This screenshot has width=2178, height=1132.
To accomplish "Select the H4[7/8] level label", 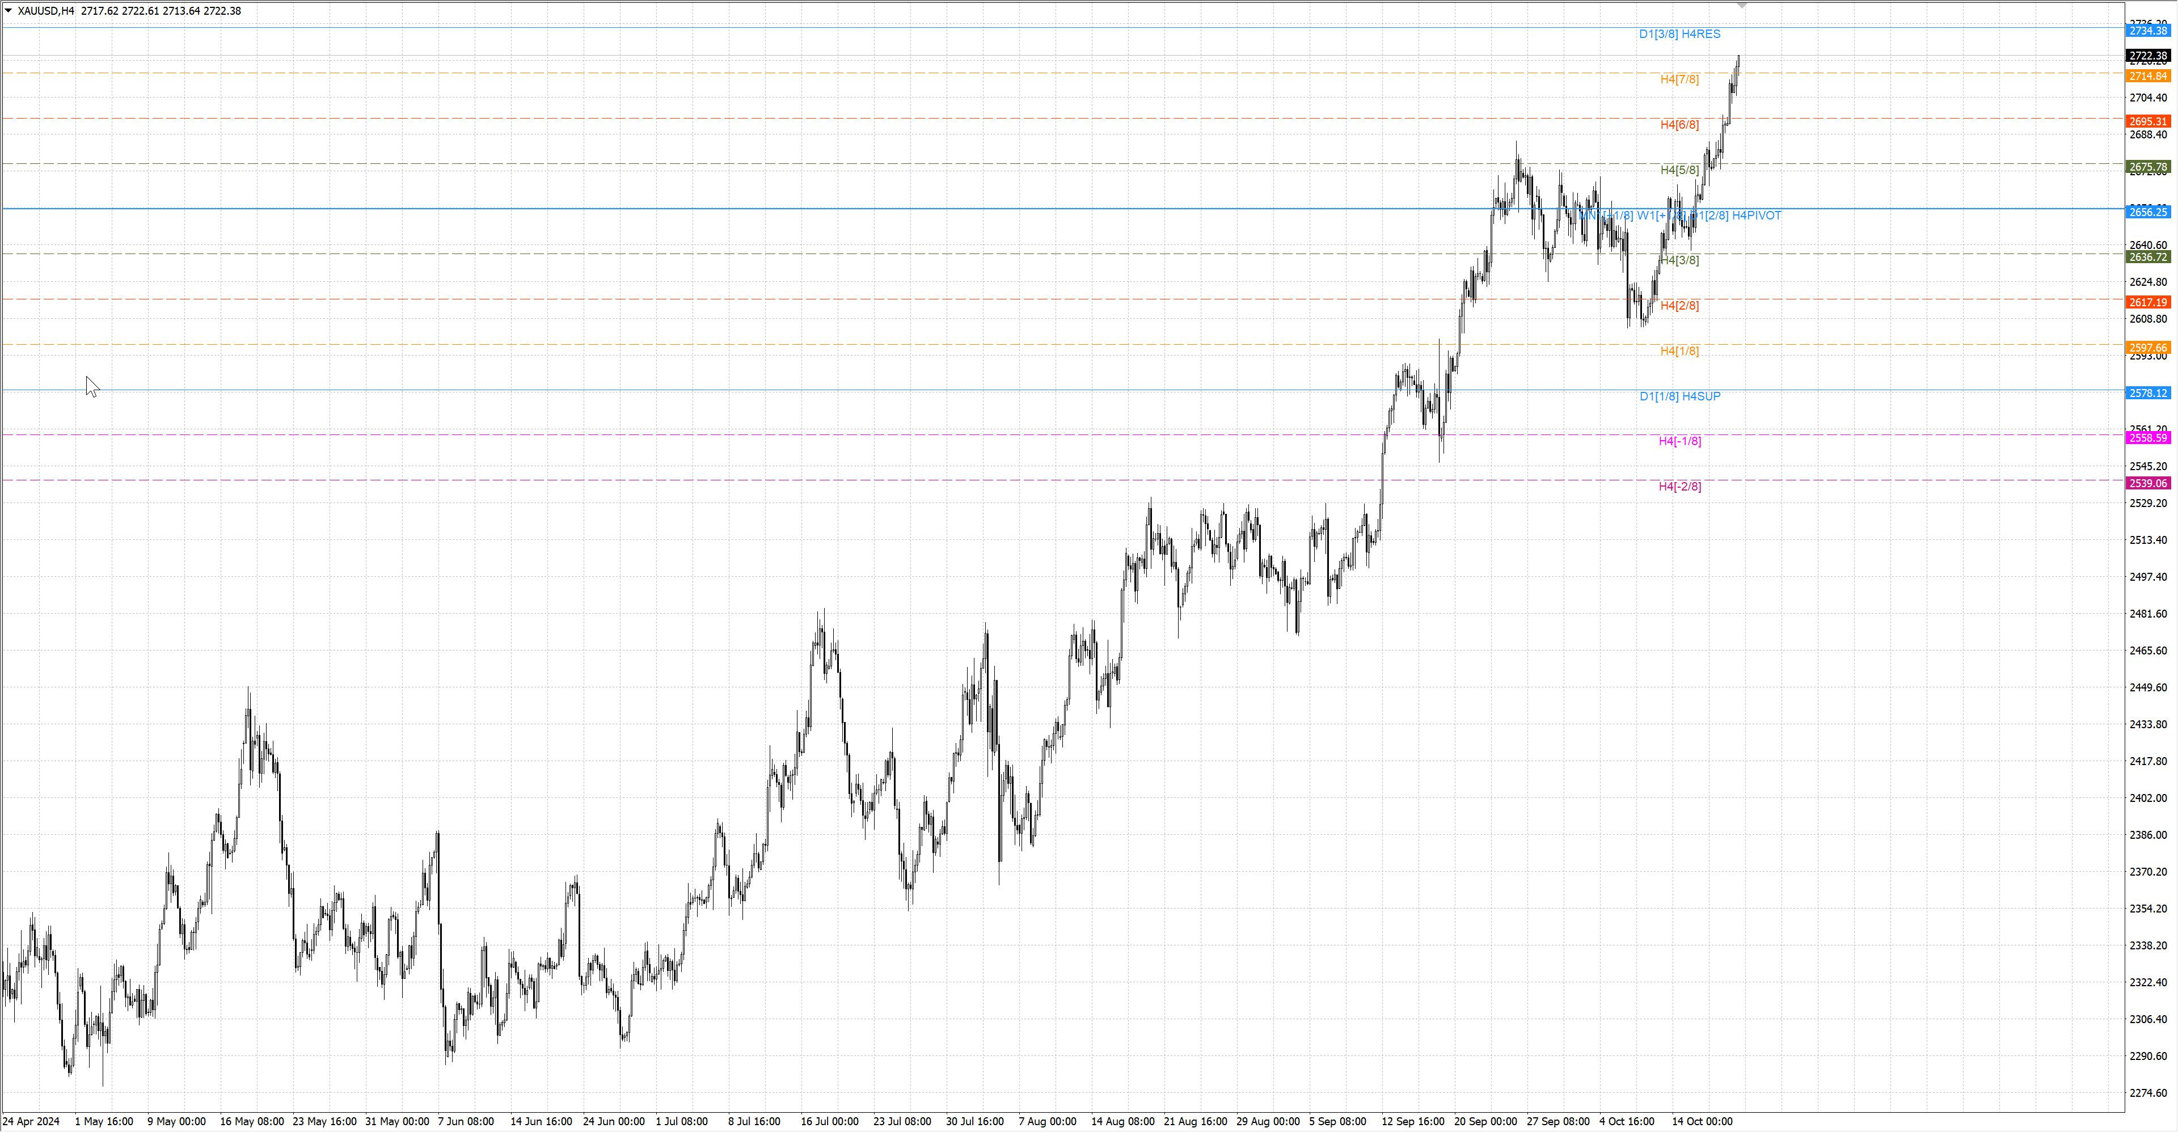I will [x=1679, y=79].
